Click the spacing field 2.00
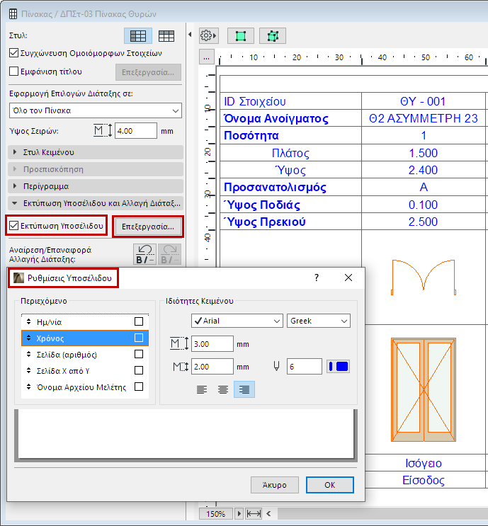 click(x=212, y=366)
